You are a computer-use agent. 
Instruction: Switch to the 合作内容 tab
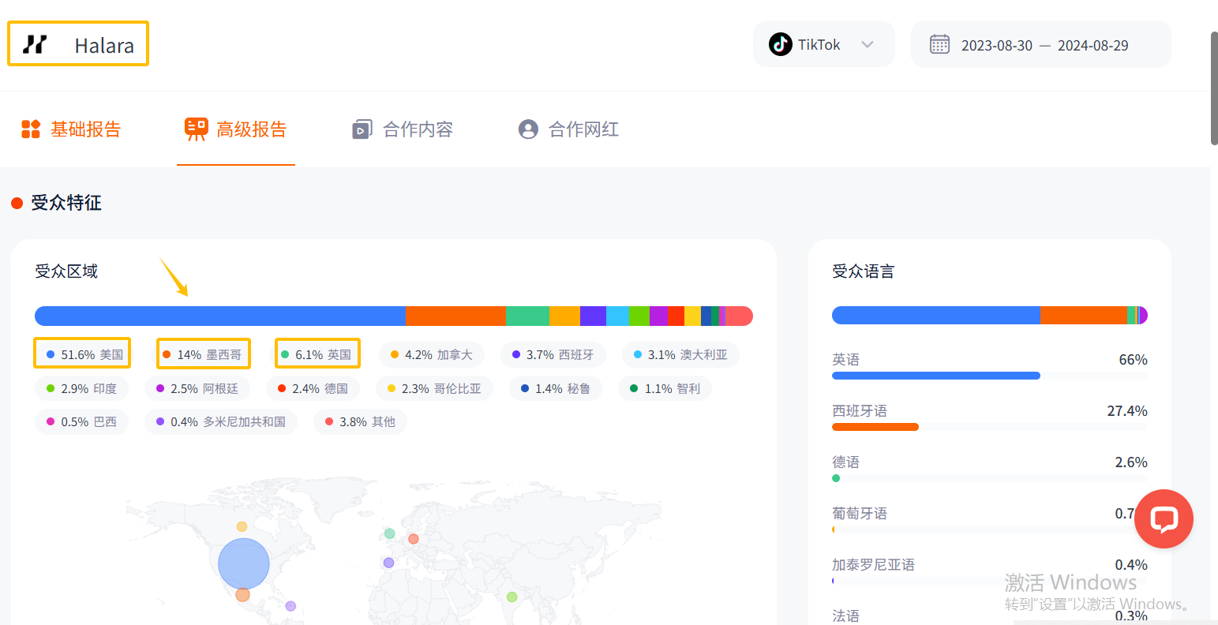(417, 129)
